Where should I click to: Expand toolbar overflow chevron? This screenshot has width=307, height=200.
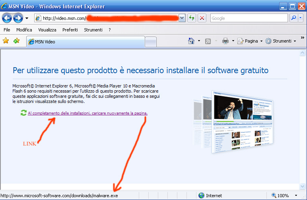[x=303, y=37]
